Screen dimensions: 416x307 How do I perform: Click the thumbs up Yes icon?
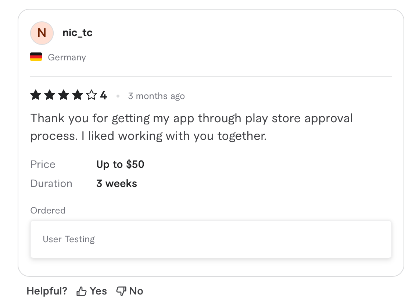pos(81,290)
